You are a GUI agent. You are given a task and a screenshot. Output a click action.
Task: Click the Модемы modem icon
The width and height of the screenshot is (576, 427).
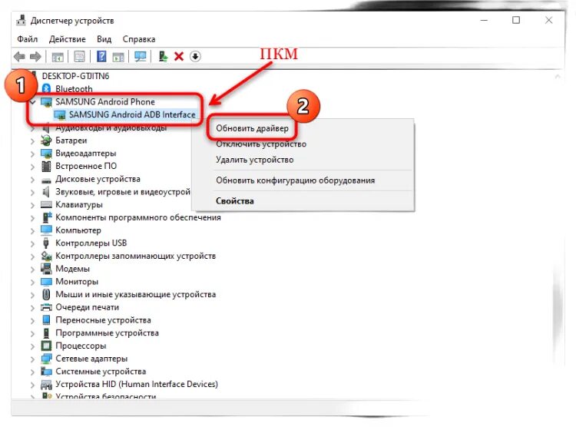[x=46, y=269]
